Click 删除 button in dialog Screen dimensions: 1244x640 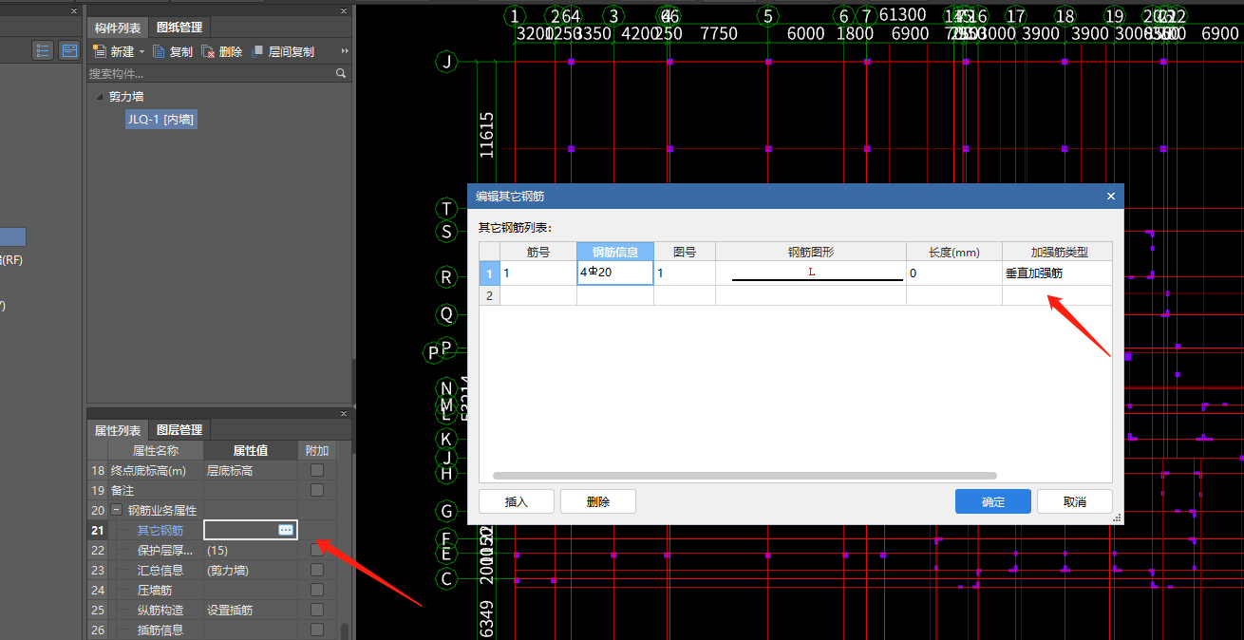598,501
